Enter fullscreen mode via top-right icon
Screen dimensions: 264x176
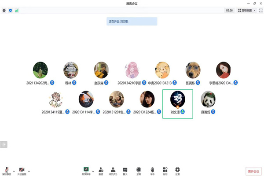pos(260,11)
